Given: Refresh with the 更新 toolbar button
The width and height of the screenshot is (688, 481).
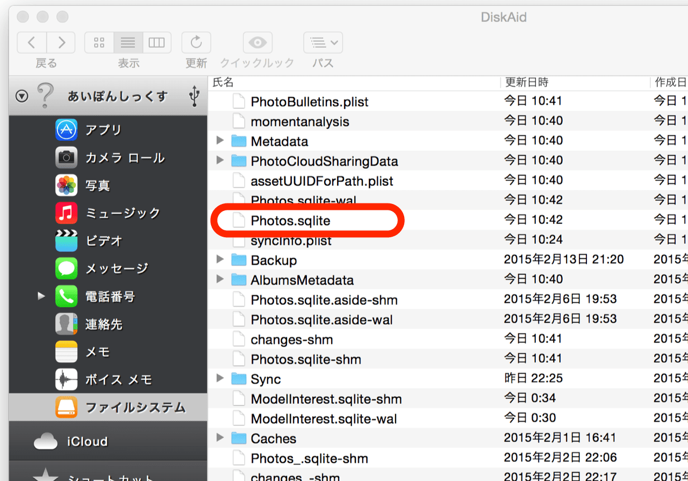Looking at the screenshot, I should point(196,42).
